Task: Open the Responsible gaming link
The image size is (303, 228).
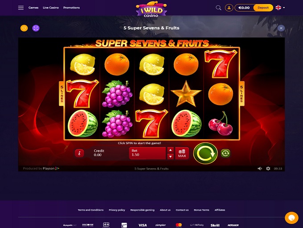Action: pyautogui.click(x=143, y=210)
